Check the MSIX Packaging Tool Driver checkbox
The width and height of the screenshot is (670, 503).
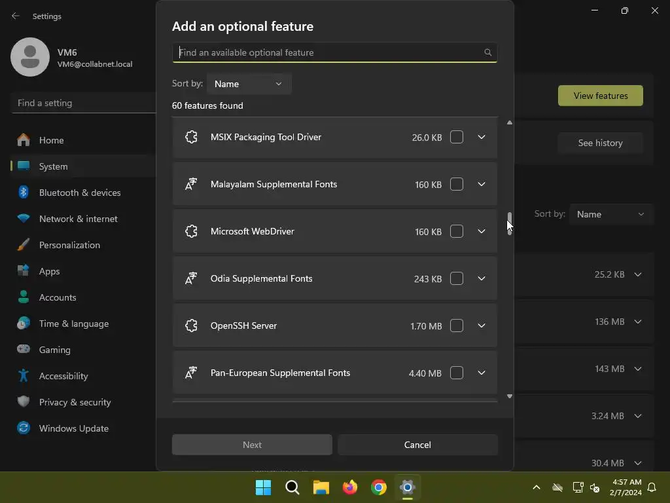pos(456,137)
